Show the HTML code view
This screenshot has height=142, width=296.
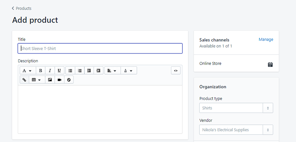(176, 70)
